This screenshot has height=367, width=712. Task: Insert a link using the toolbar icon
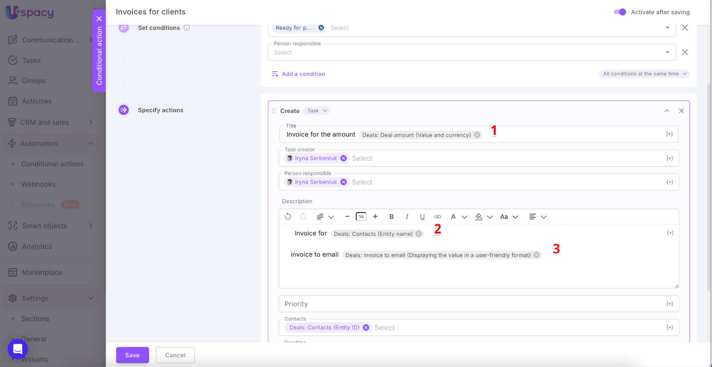437,217
